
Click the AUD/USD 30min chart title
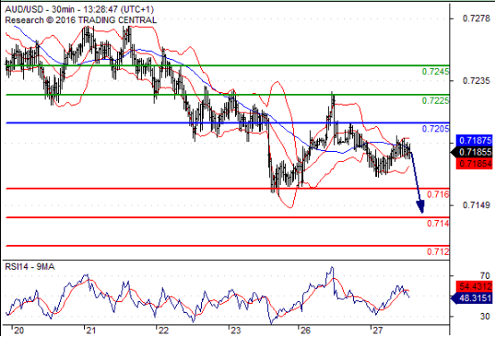coord(80,9)
